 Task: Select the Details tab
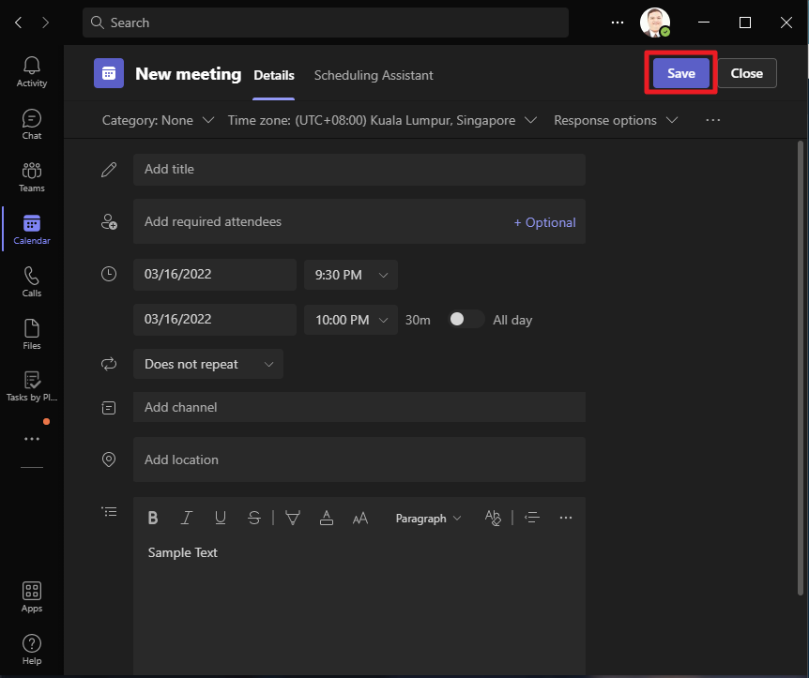pos(274,75)
